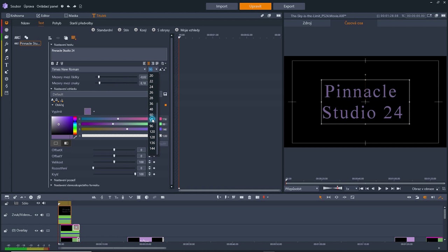This screenshot has height=252, width=448.
Task: Select the orange arrow selection tool
Action: pos(320,197)
